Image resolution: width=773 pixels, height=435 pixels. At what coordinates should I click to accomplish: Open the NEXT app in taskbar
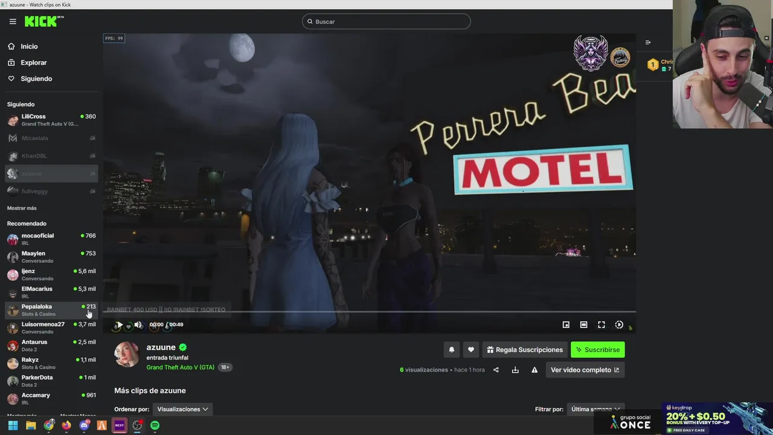coord(120,425)
